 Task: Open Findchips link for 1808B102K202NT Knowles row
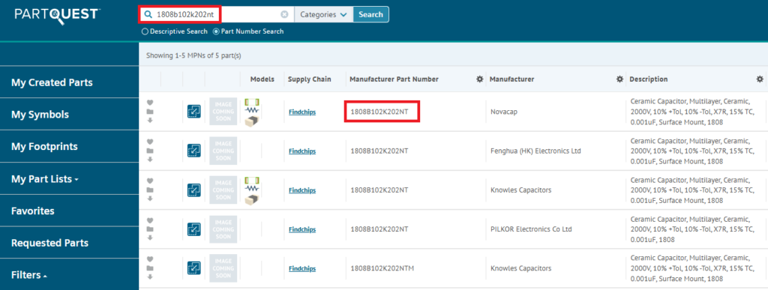(302, 190)
